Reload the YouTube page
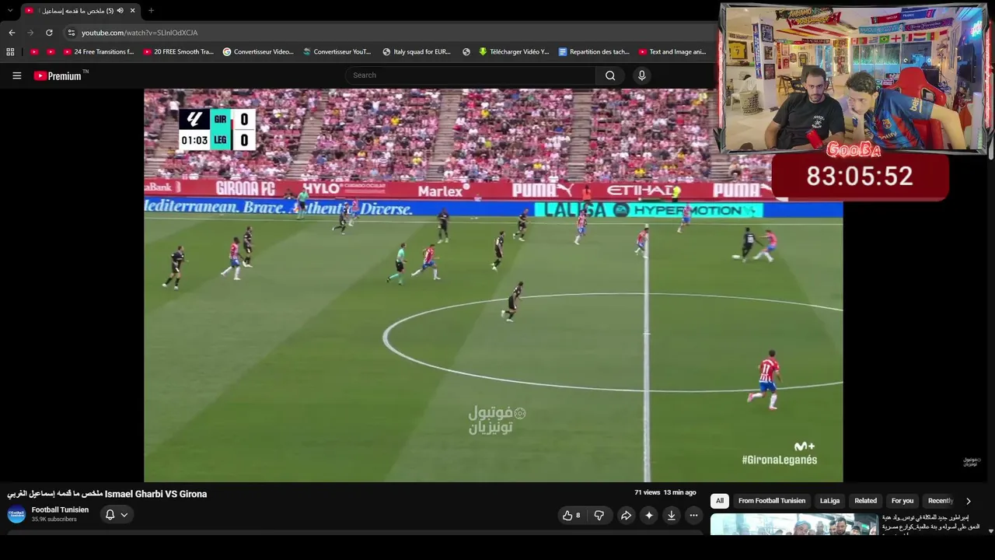995x560 pixels. [x=49, y=33]
